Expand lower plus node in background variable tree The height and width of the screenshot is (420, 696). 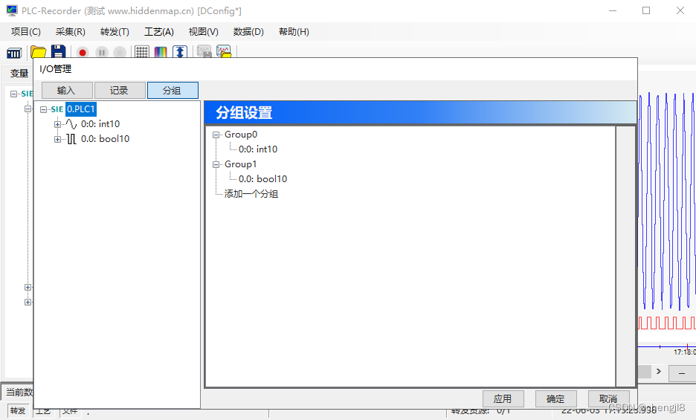28,303
